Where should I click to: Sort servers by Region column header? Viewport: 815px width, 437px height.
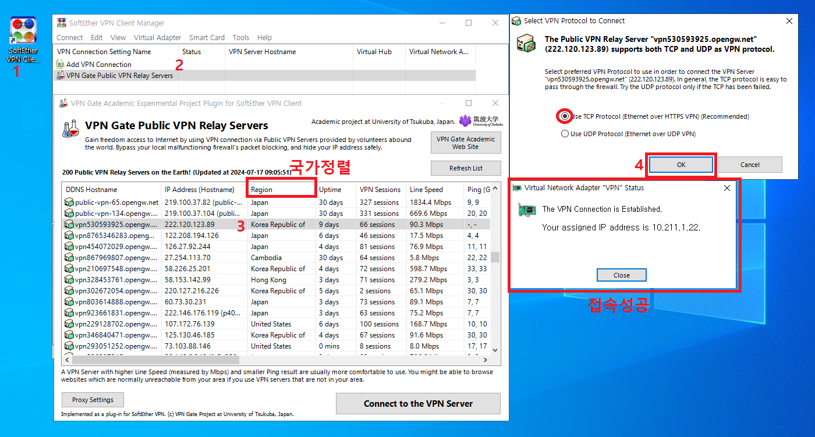point(282,190)
